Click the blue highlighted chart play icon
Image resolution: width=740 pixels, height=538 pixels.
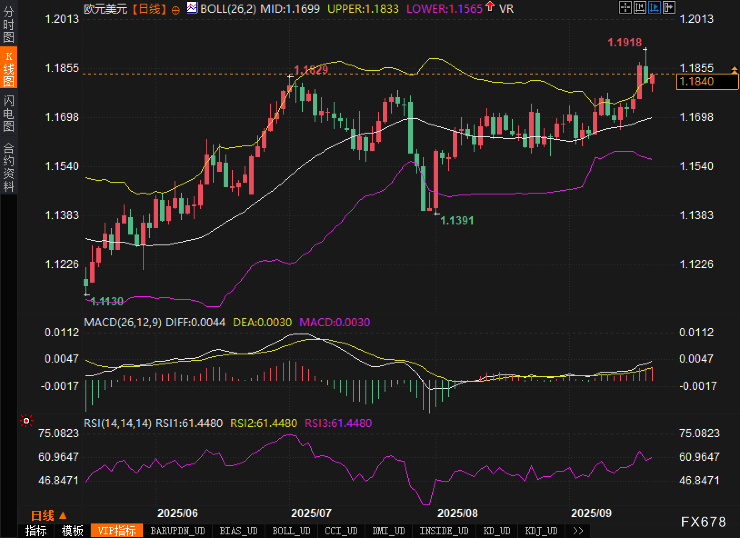tap(655, 7)
